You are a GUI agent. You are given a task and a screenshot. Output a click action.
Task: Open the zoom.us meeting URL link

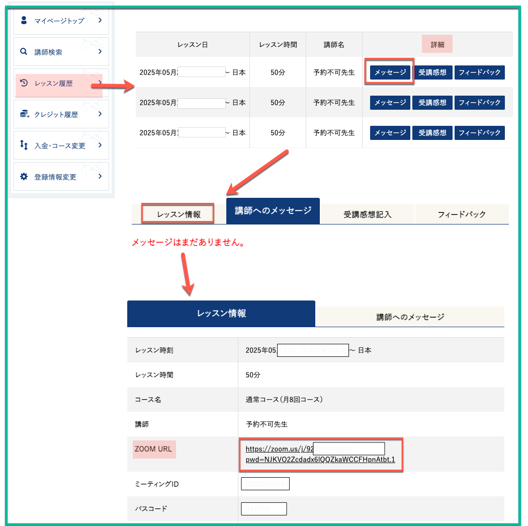[x=320, y=454]
